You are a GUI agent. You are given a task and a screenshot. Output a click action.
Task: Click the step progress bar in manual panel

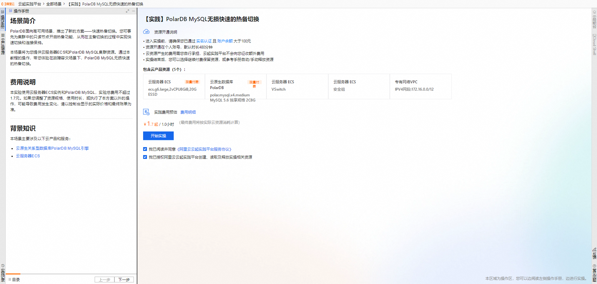point(71,274)
